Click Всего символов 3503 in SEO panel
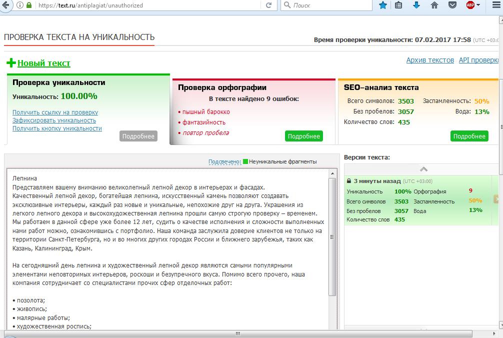 pyautogui.click(x=406, y=101)
